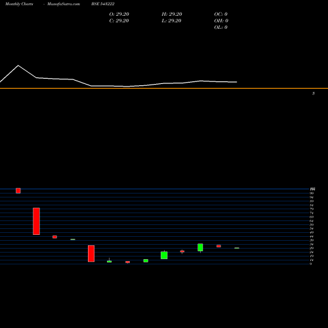Click the peak of the white indicator line
This screenshot has height=328, width=328.
[18, 66]
